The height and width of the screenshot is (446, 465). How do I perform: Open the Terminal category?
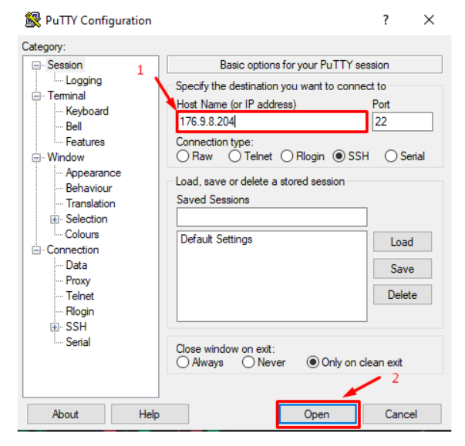tap(66, 96)
